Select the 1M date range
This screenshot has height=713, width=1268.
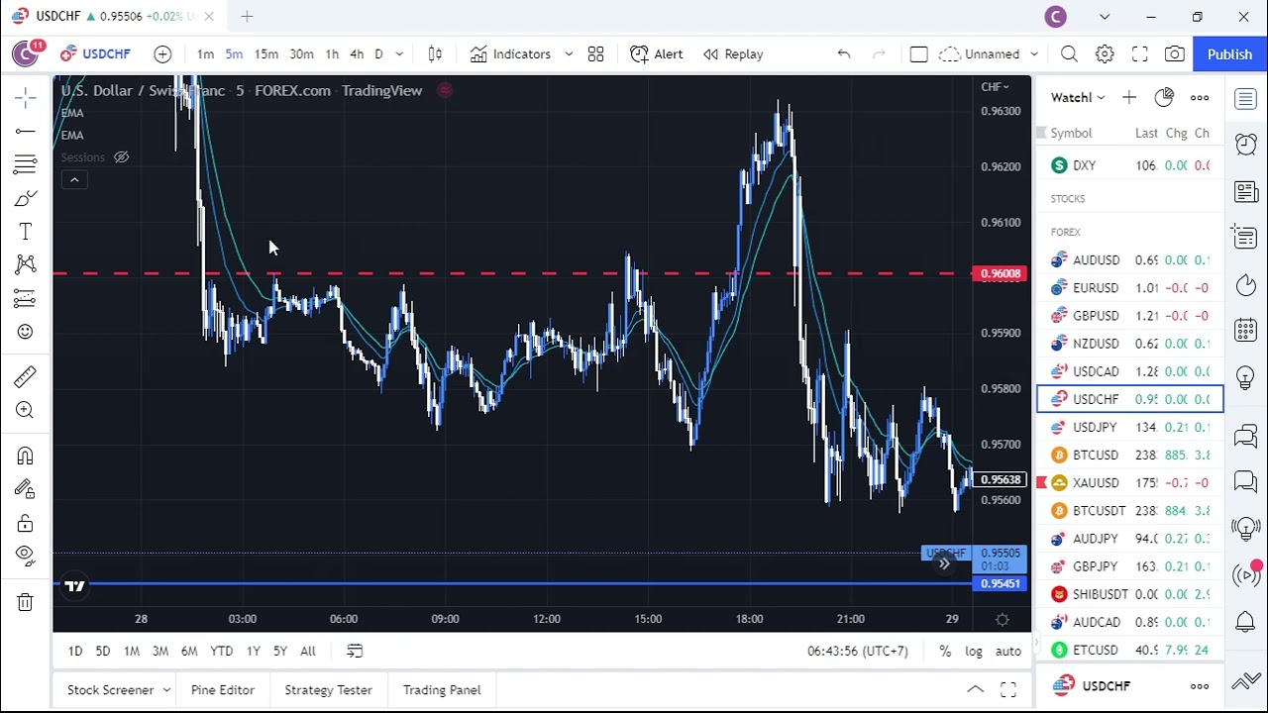131,651
